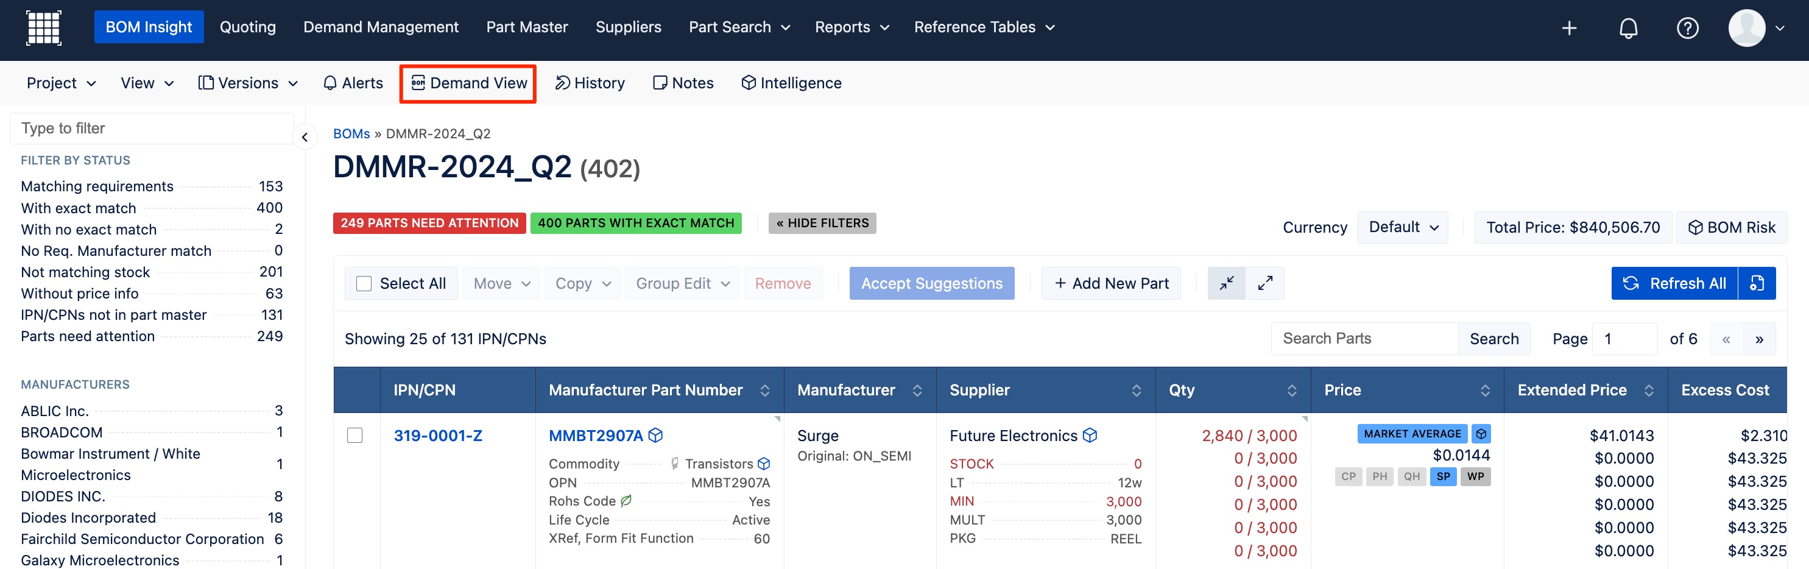Click the 249 Parts Need Attention badge
This screenshot has width=1809, height=569.
[429, 224]
